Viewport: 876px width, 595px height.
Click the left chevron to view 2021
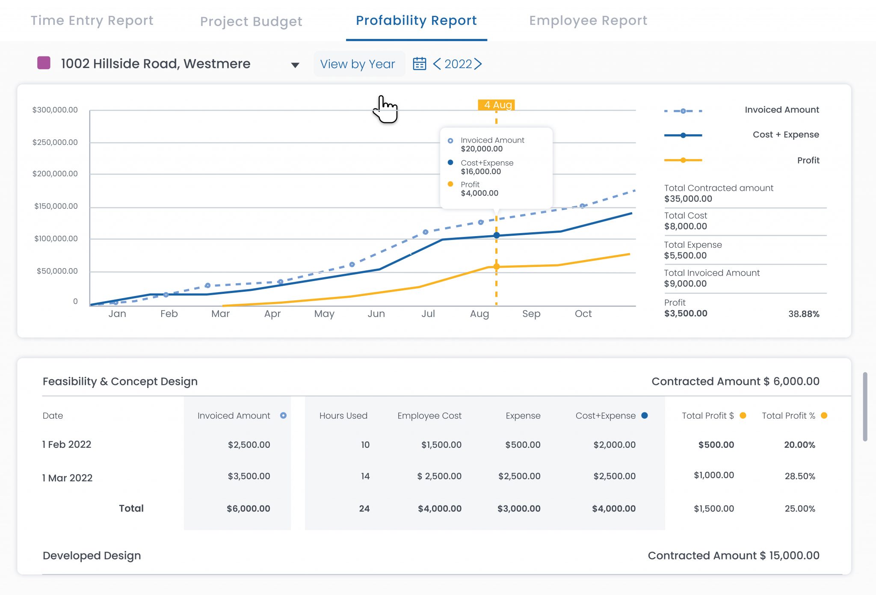coord(437,64)
